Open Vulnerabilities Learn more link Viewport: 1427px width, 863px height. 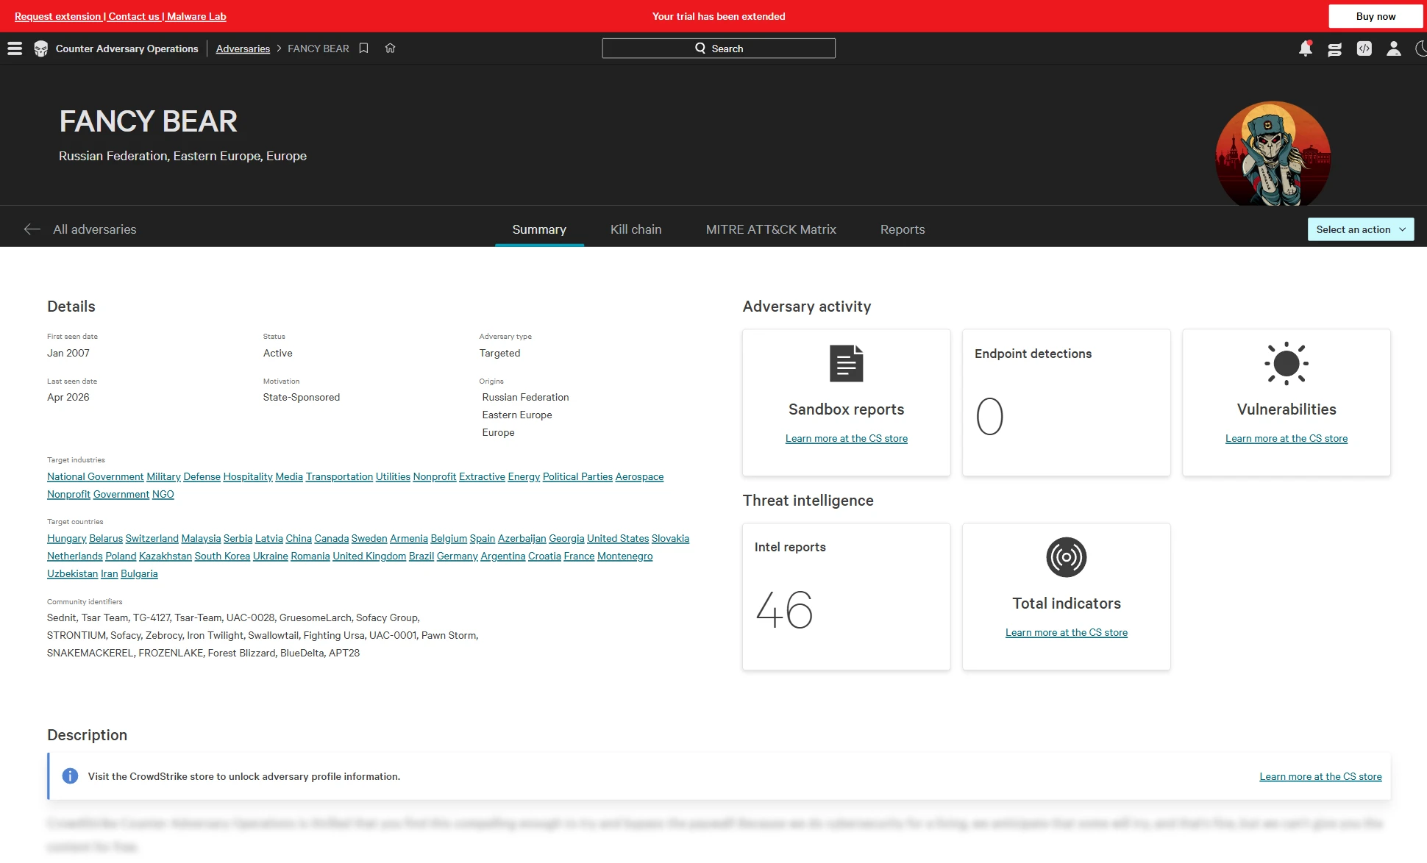[x=1287, y=438]
